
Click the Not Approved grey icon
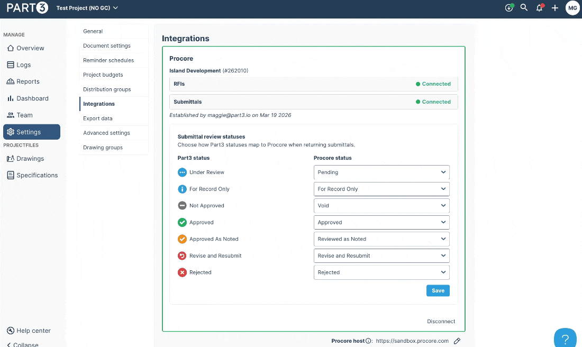coord(182,206)
